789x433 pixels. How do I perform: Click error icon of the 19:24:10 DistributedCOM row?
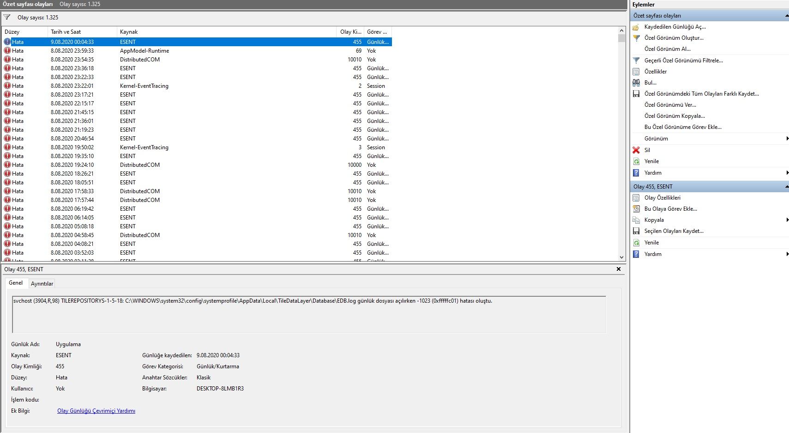click(x=7, y=165)
